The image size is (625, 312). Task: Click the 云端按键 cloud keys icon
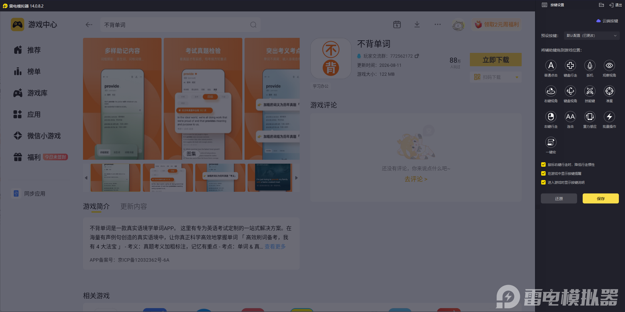point(598,21)
